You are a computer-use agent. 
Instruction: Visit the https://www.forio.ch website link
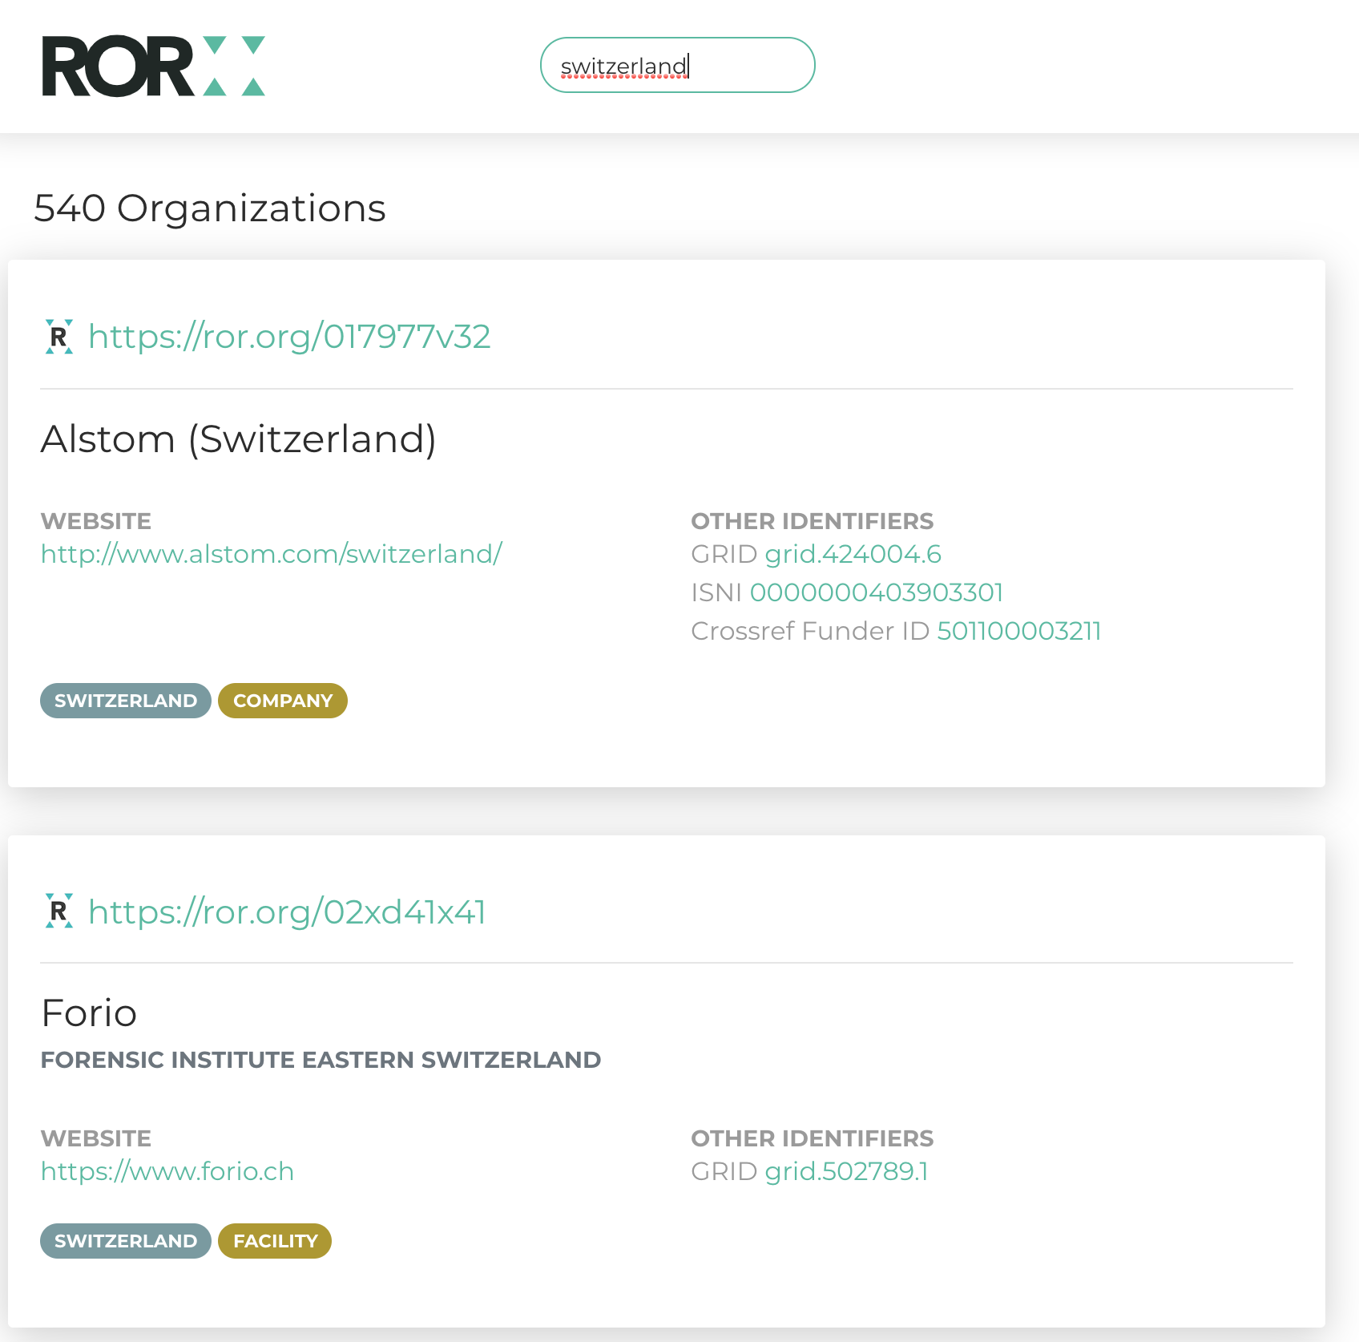point(167,1171)
